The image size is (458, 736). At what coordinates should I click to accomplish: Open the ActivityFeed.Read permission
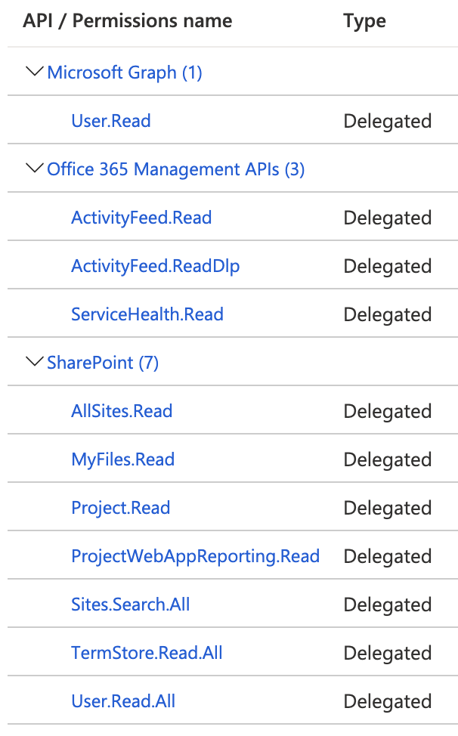(142, 218)
